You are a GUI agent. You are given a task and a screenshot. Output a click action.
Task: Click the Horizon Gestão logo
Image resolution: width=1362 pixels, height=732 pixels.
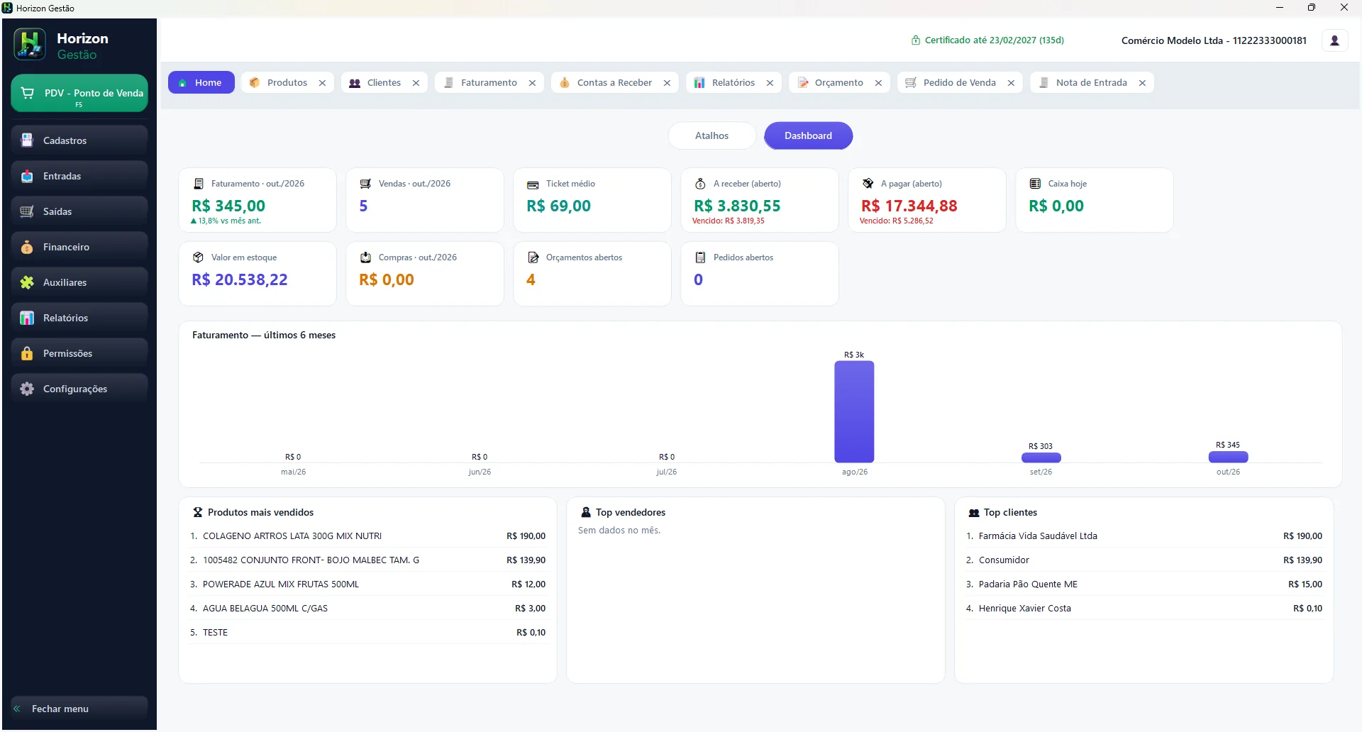[30, 45]
